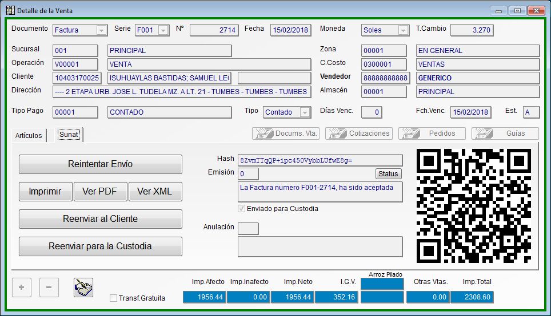Open the Tipo Contado dropdown
Viewport: 551px width, 316px height.
(305, 112)
